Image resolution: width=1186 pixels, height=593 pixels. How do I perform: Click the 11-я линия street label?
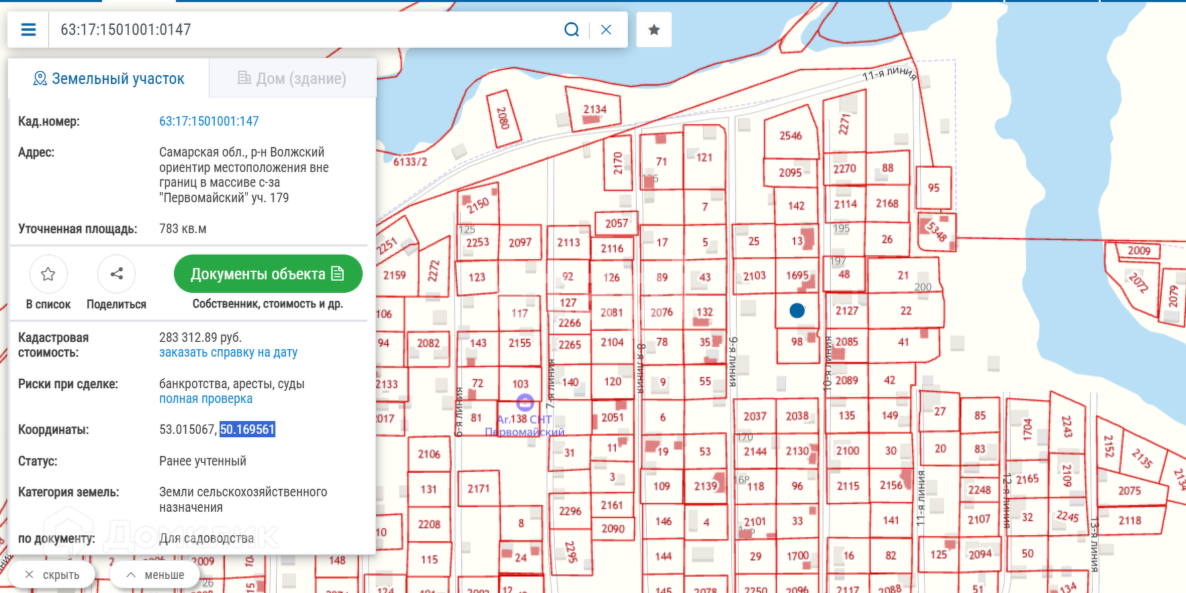coord(888,74)
